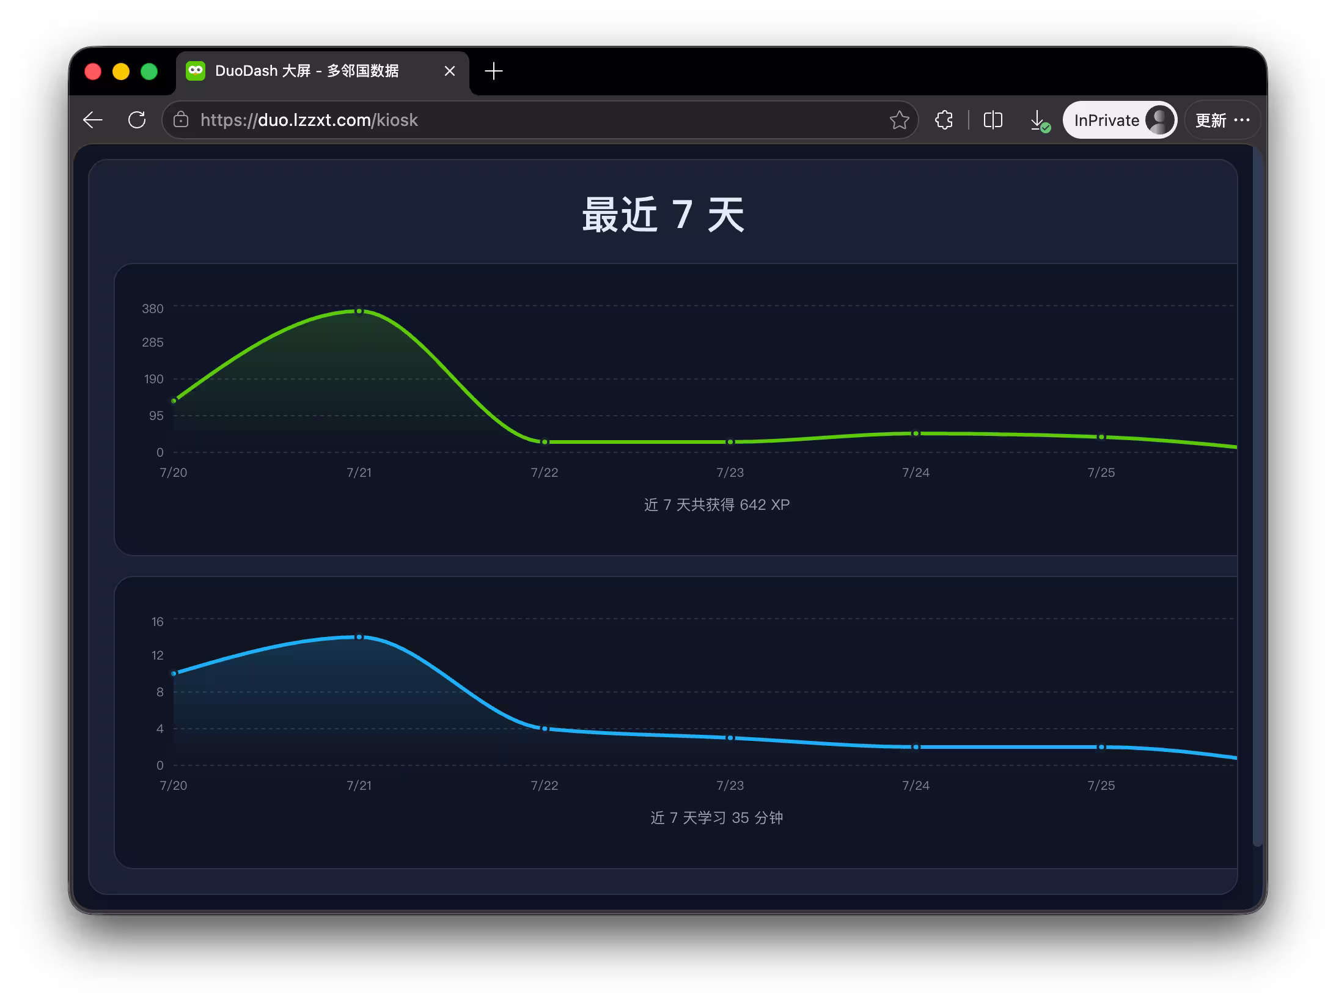Select the 7/22 point on minutes chart
Screen dimensions: 1336x1005
(x=545, y=729)
